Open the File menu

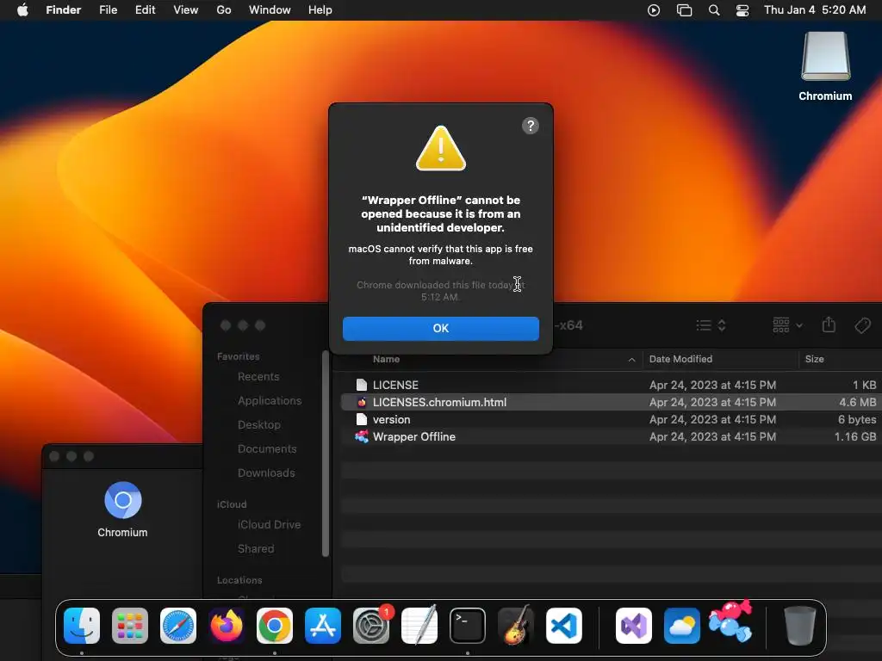pos(108,10)
